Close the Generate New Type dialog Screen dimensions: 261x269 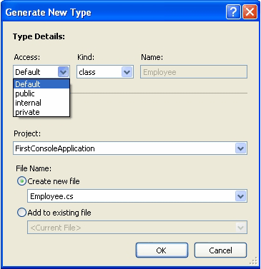pos(250,11)
